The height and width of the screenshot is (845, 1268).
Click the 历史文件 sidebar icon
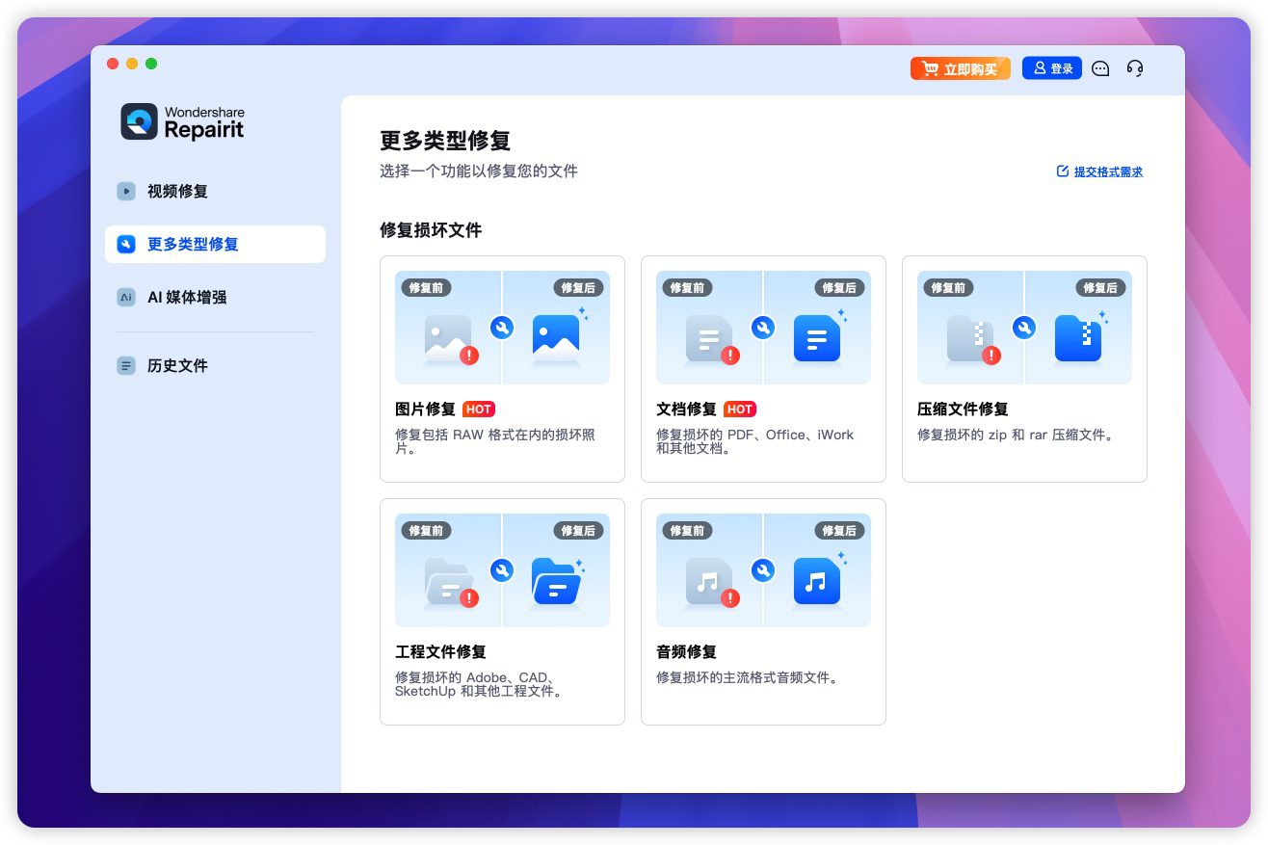coord(126,365)
